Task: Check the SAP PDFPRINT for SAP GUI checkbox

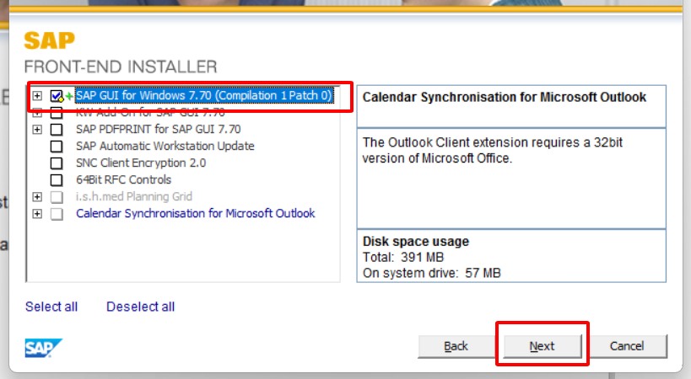Action: point(57,130)
